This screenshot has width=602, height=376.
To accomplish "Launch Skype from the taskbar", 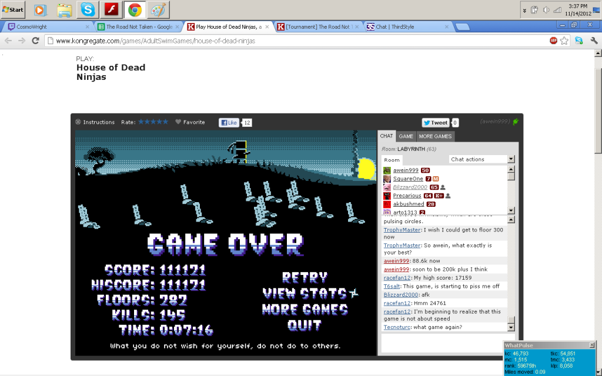I will point(88,9).
